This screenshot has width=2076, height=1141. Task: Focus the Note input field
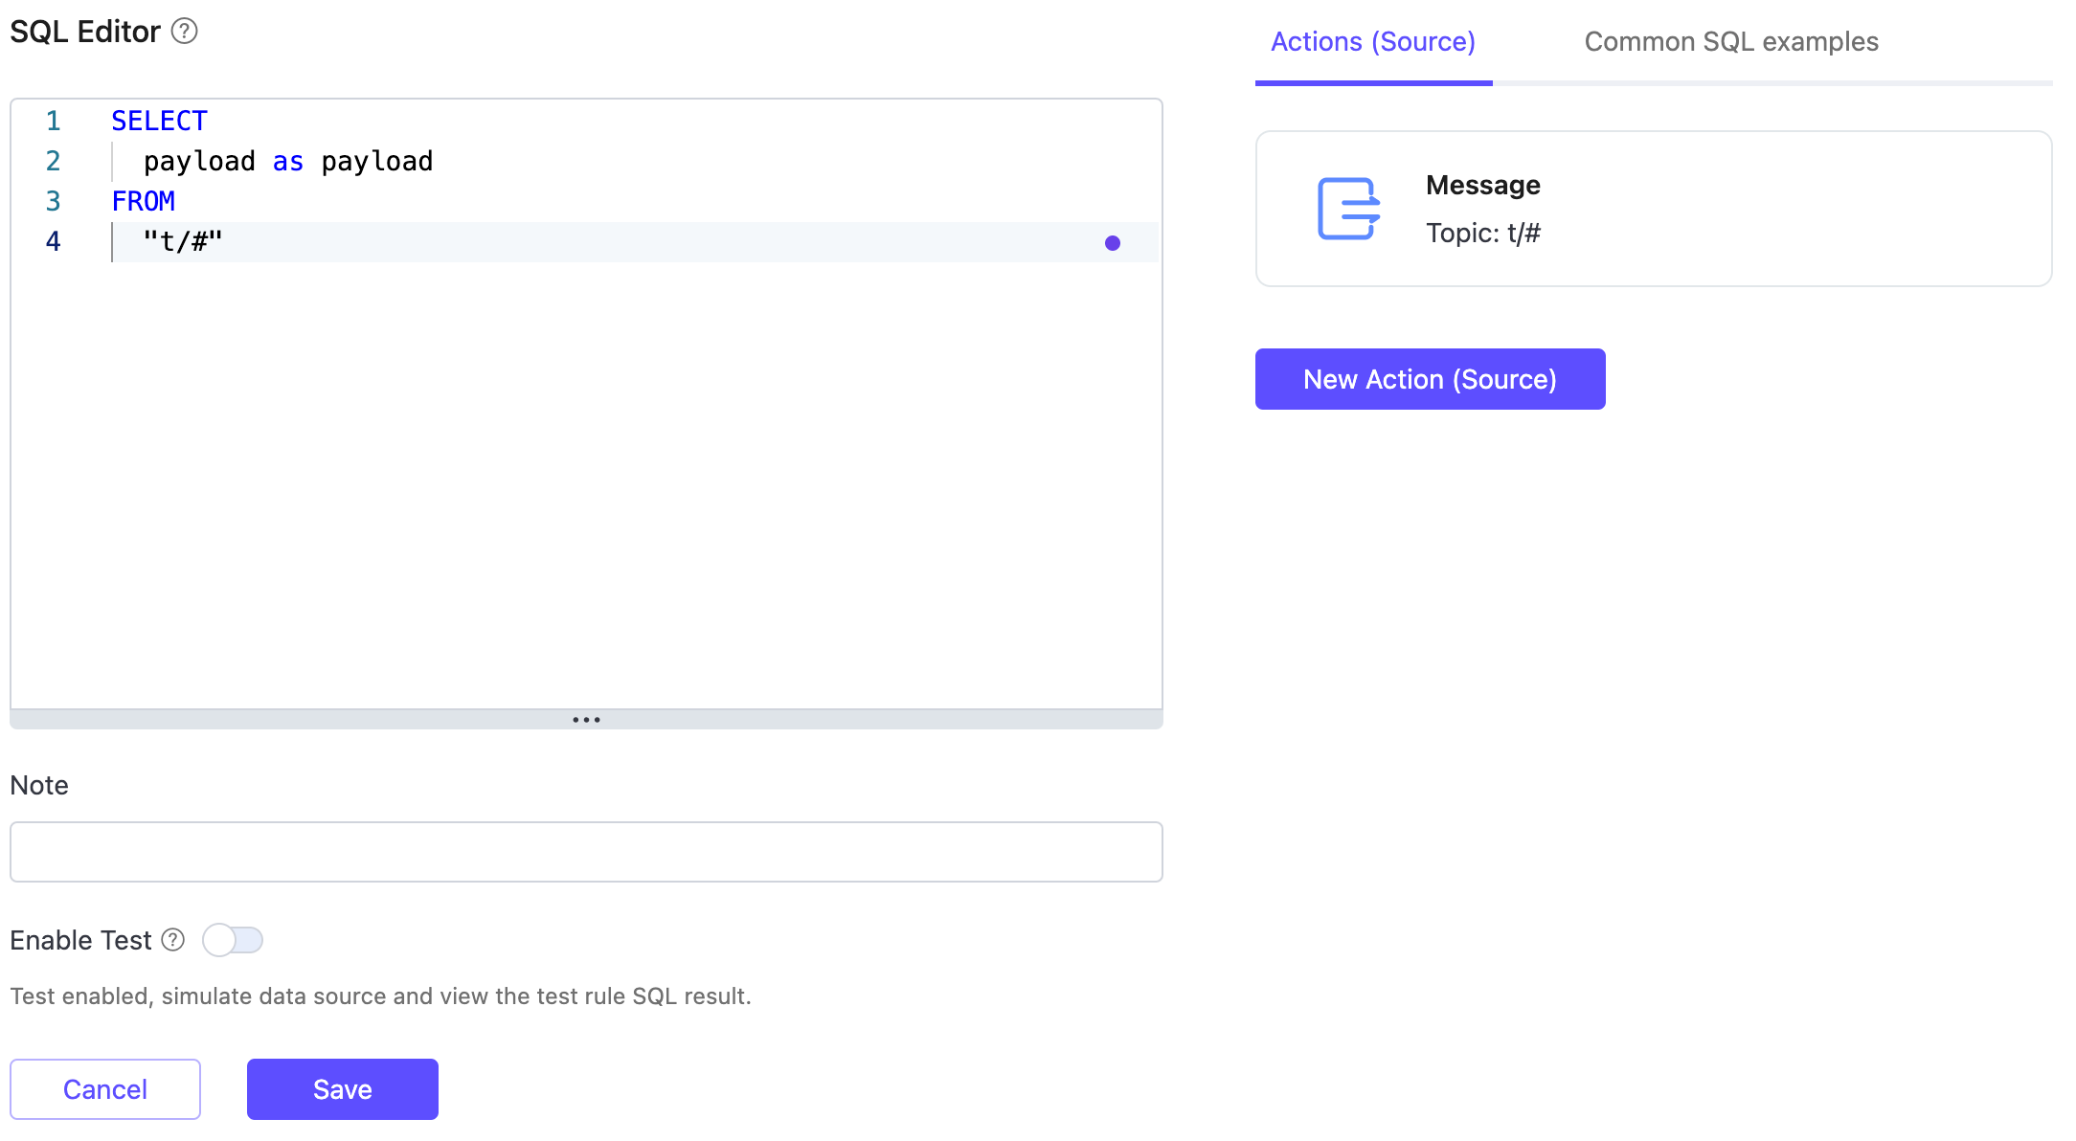tap(586, 852)
